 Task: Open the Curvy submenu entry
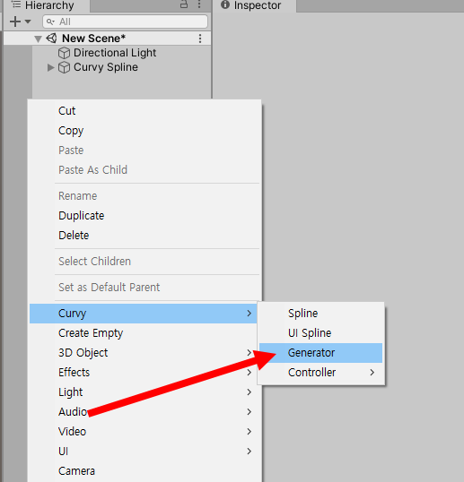[x=144, y=314]
